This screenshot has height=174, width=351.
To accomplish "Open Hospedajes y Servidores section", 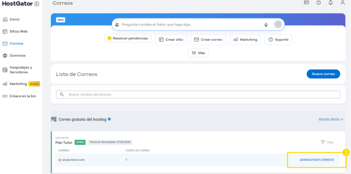I will [x=20, y=70].
